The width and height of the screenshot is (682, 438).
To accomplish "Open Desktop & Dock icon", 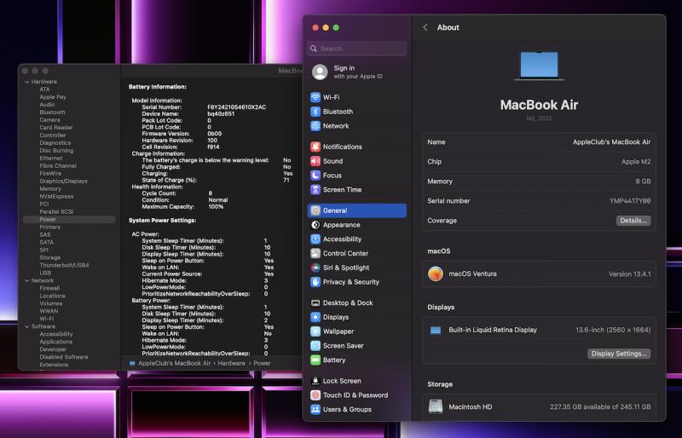I will 315,303.
